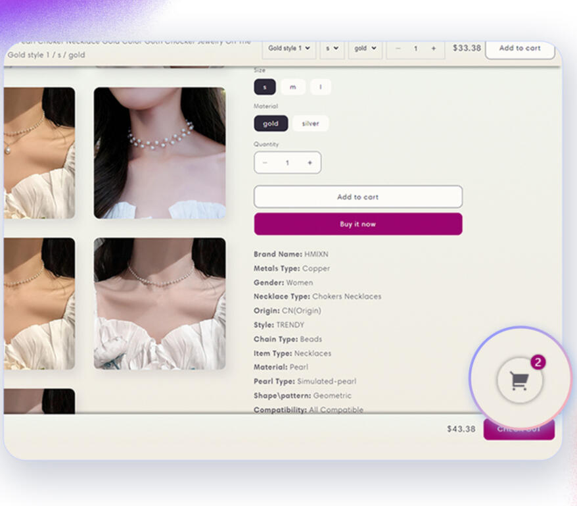Click the Buy it now button
577x506 pixels.
tap(358, 224)
